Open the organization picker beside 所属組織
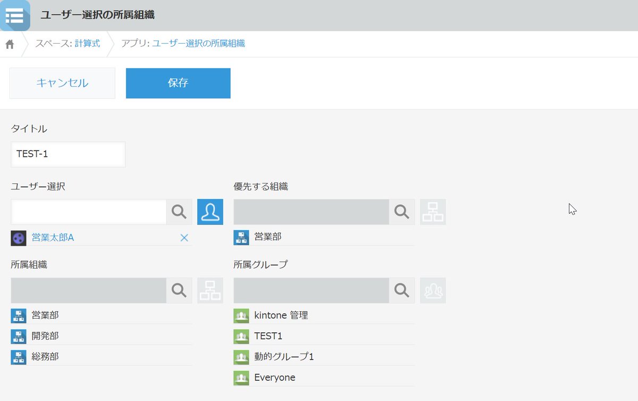The image size is (638, 401). (210, 290)
